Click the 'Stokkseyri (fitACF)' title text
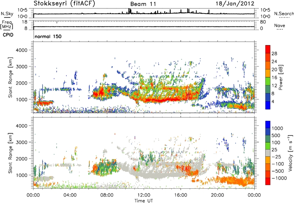The width and height of the screenshot is (294, 203). [64, 3]
